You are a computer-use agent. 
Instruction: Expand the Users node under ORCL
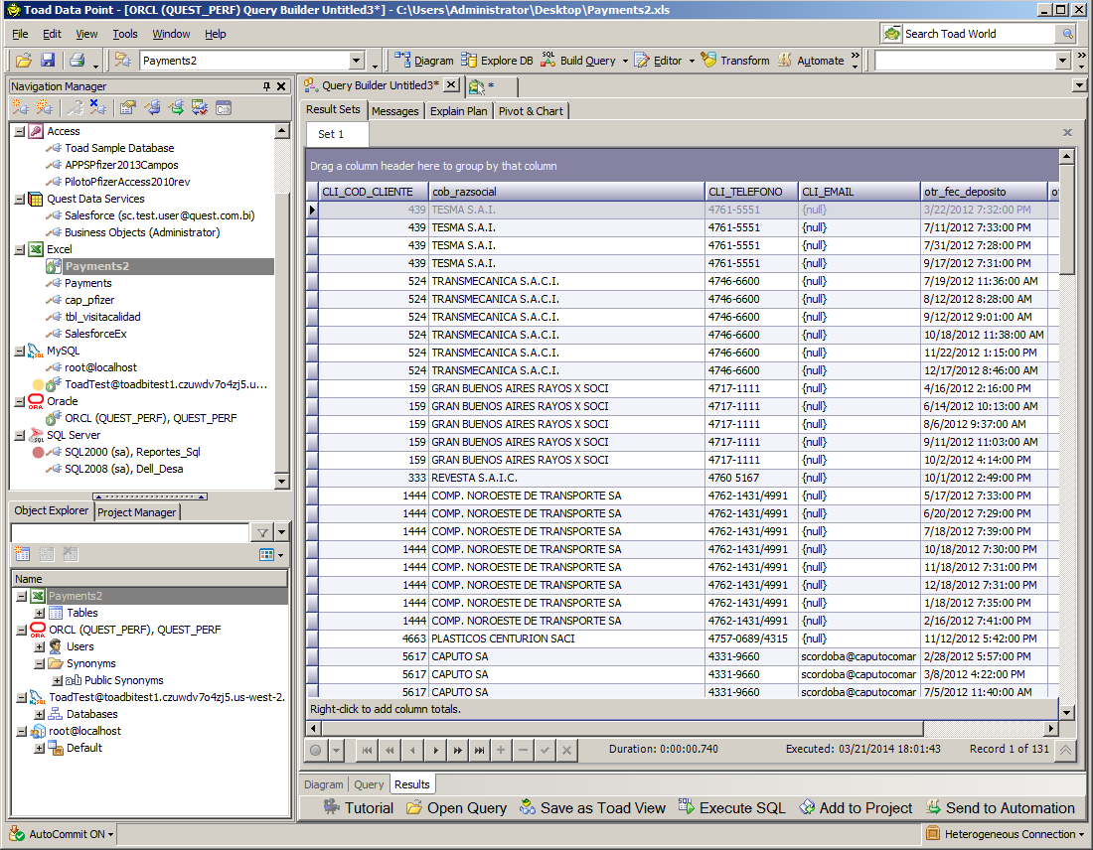(x=40, y=647)
